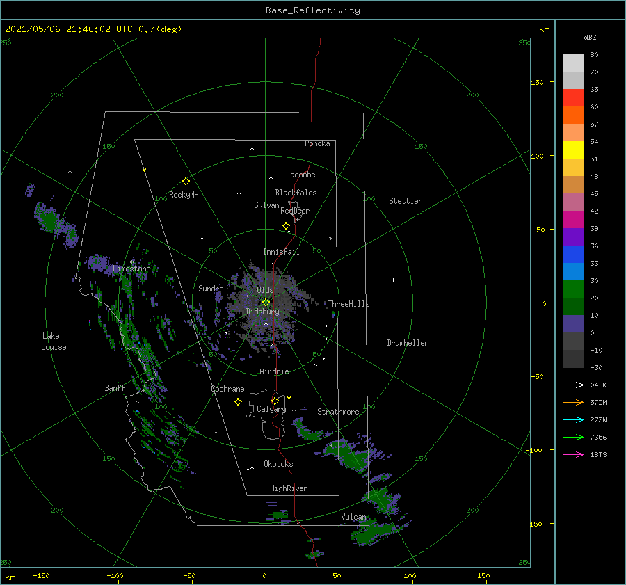
Task: Click the Vulcan city label
Action: (353, 517)
